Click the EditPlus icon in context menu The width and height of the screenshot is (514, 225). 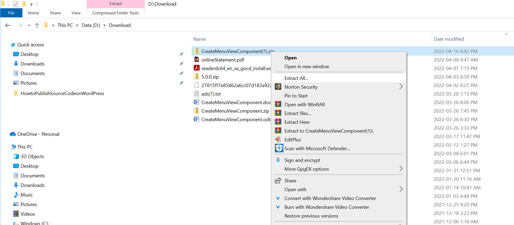point(278,139)
